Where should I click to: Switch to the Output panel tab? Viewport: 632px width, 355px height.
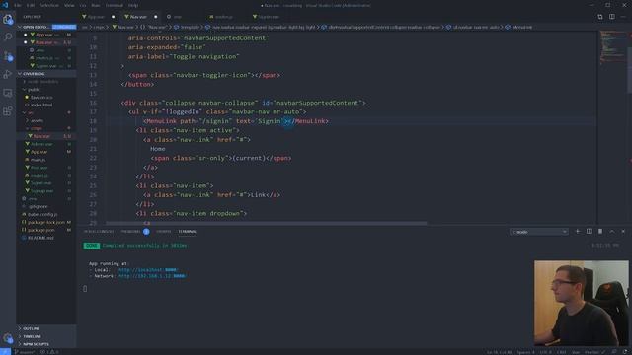click(x=163, y=232)
